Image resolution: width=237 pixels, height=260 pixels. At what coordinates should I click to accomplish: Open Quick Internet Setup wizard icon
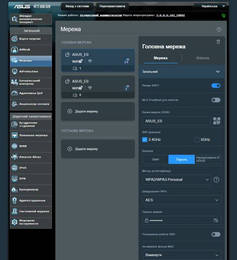(14, 19)
